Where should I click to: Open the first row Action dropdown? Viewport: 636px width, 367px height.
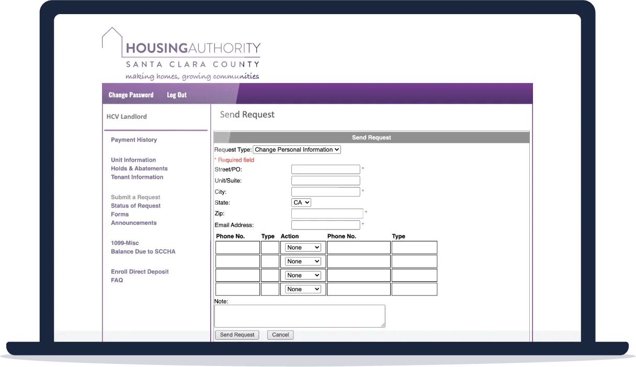(x=303, y=247)
